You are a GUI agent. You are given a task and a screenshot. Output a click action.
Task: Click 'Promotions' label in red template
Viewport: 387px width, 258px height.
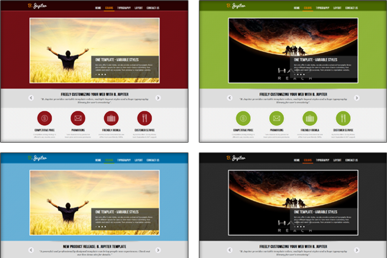(x=78, y=130)
